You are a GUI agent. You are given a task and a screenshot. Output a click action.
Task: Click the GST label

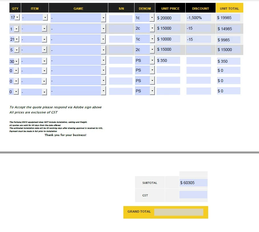145,196
